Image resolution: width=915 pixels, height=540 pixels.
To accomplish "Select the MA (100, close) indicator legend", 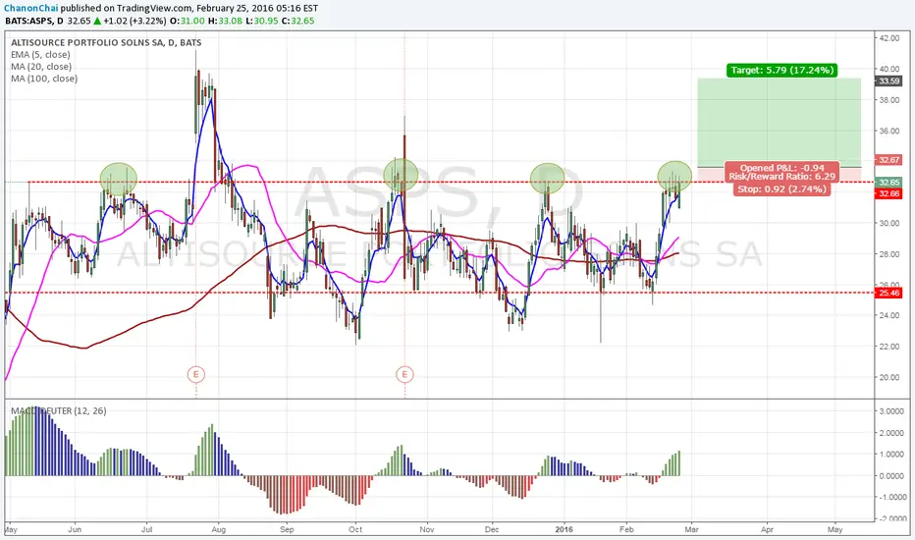I will tap(44, 79).
